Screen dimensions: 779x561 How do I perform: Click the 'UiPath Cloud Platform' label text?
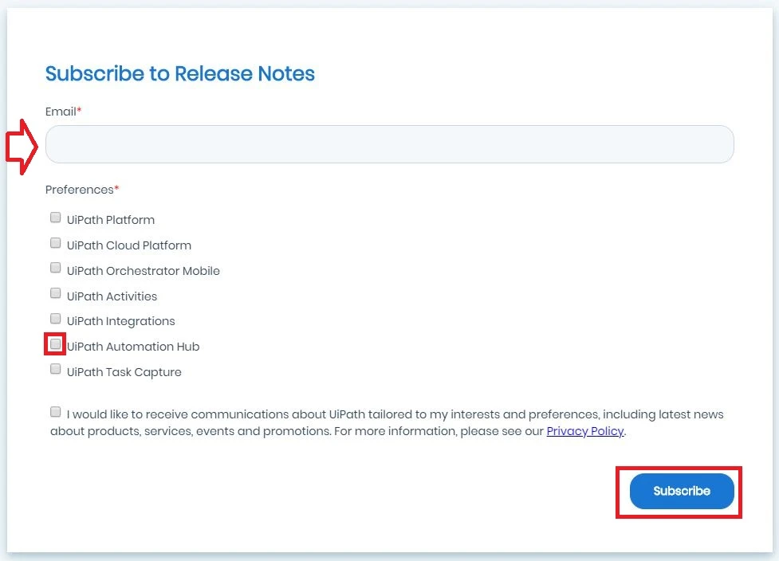coord(129,245)
